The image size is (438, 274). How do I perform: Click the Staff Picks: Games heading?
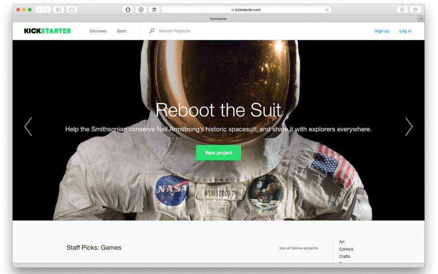point(94,248)
